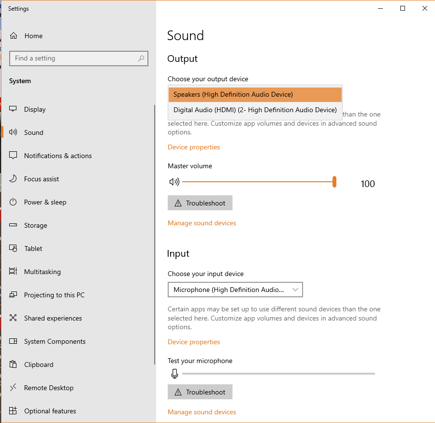Mute using the master volume speaker icon
The image size is (435, 423).
click(x=174, y=182)
